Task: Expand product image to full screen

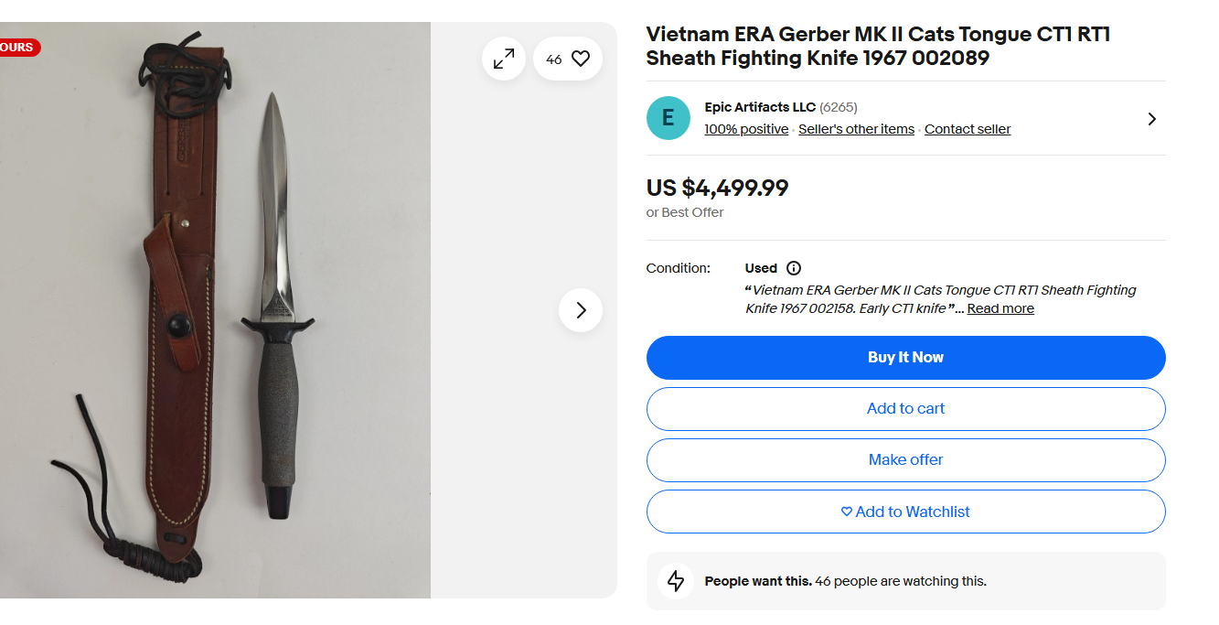Action: pos(504,59)
